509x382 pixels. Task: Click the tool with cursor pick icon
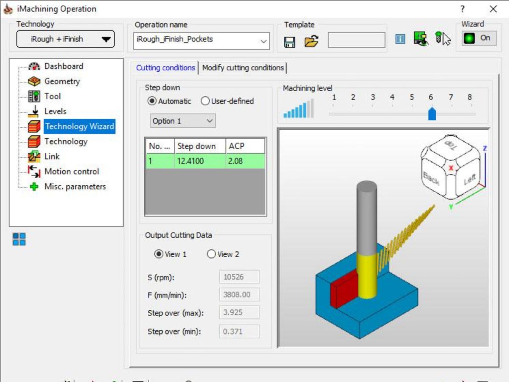(x=443, y=38)
